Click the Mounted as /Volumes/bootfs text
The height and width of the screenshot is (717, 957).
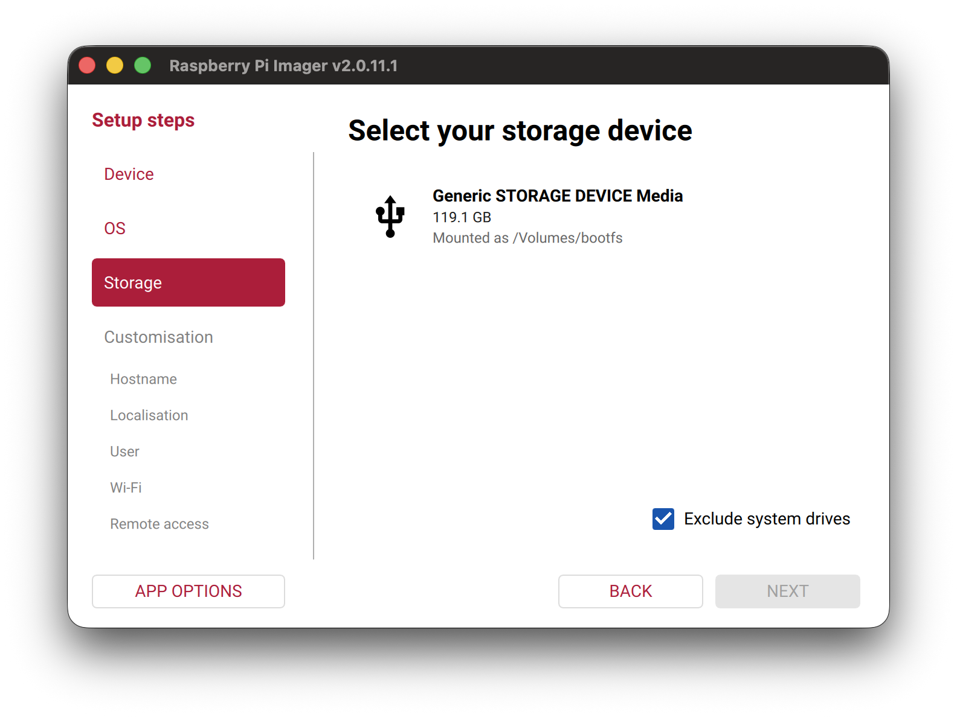pyautogui.click(x=527, y=238)
